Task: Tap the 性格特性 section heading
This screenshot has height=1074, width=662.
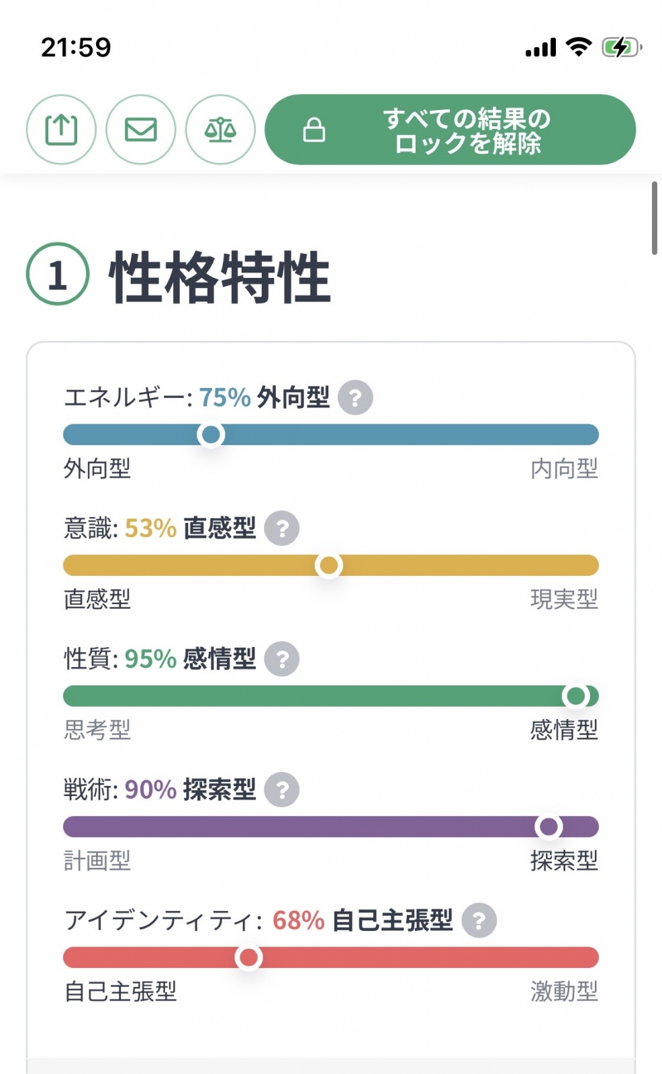Action: tap(220, 277)
